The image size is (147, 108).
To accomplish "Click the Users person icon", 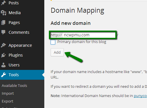I will point(3,65).
